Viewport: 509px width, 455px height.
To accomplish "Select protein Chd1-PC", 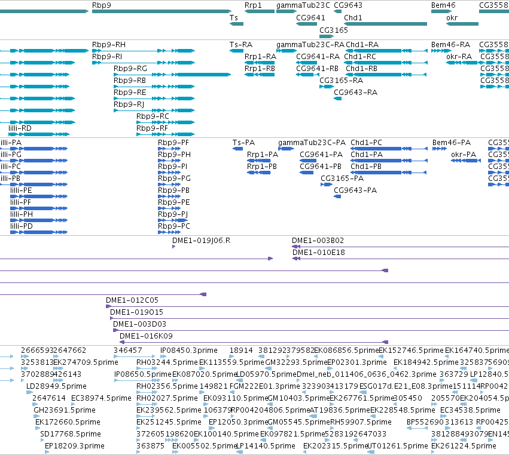I will point(366,143).
